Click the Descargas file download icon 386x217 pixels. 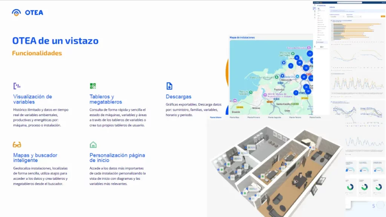(169, 86)
